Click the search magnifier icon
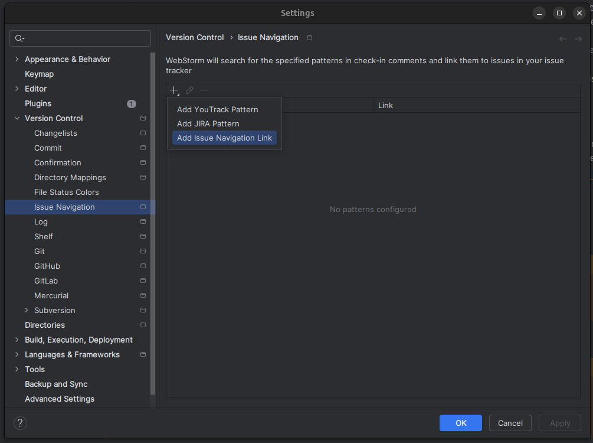This screenshot has height=443, width=593. 19,38
